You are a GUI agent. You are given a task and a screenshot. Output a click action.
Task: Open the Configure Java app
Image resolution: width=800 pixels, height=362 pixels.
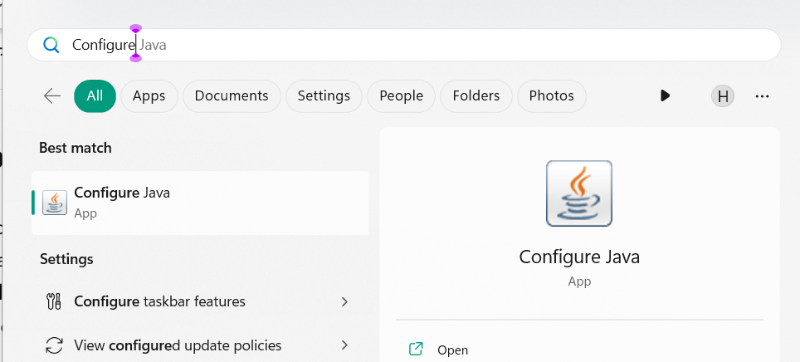click(x=199, y=202)
